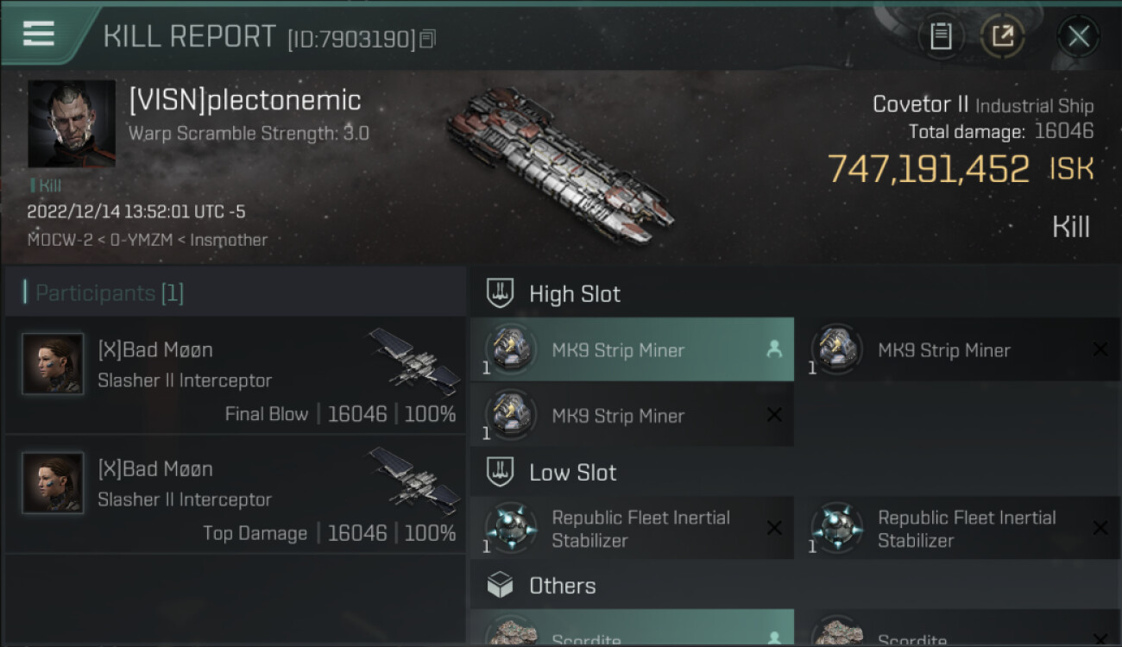Share the kill report
Screen dimensions: 1122x647
coord(1002,36)
